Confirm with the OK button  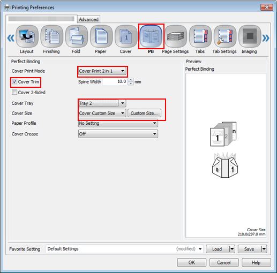coord(192,262)
